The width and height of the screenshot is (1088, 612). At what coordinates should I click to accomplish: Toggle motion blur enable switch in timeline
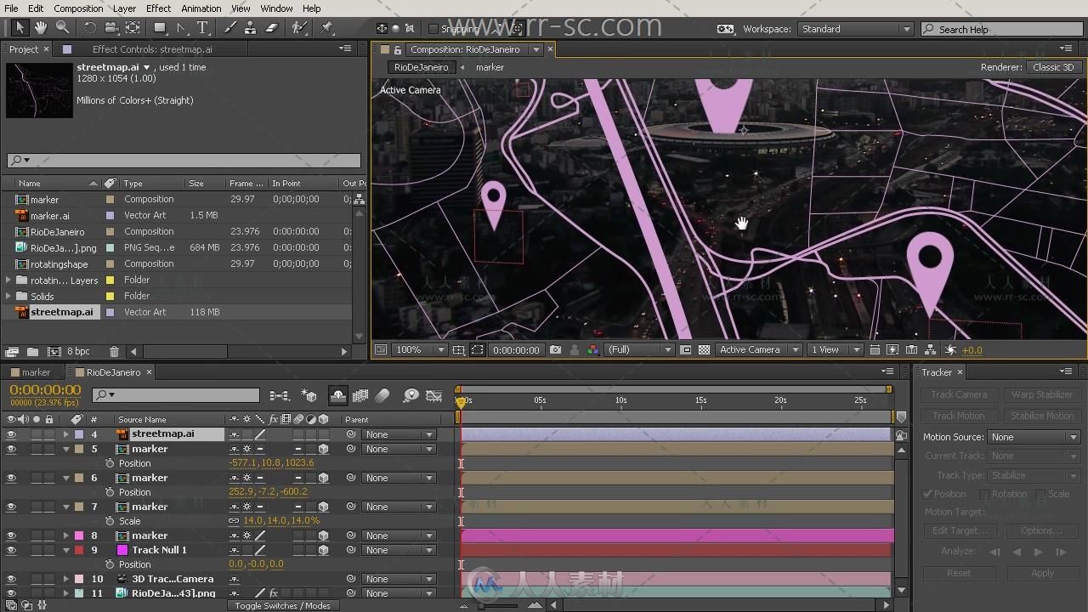[382, 395]
